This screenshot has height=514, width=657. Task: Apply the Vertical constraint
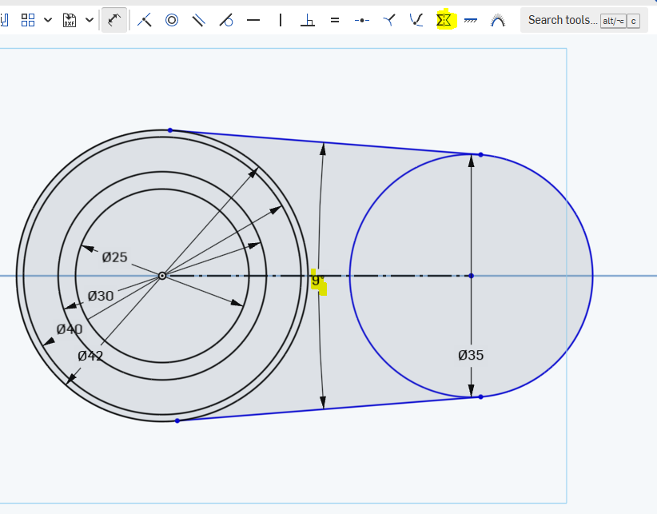click(x=281, y=20)
